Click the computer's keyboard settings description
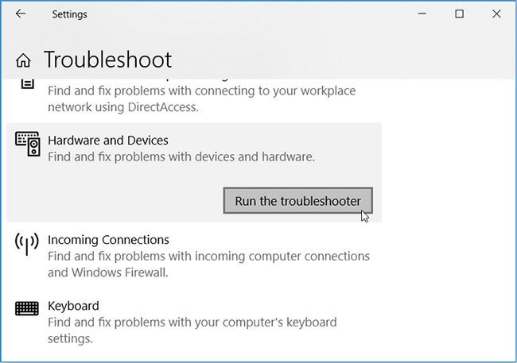Viewport: 517px width, 363px height. tap(192, 322)
